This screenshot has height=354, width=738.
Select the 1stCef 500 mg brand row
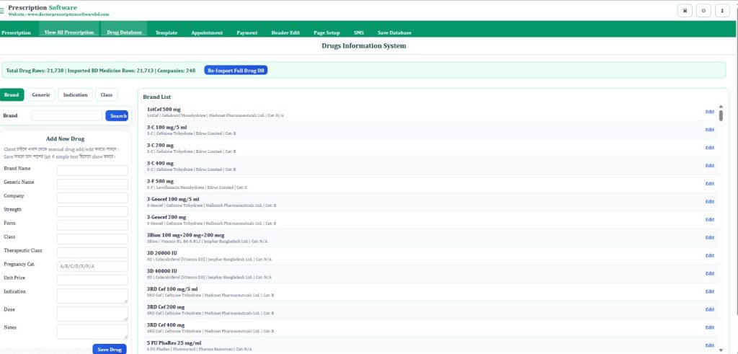(x=431, y=112)
